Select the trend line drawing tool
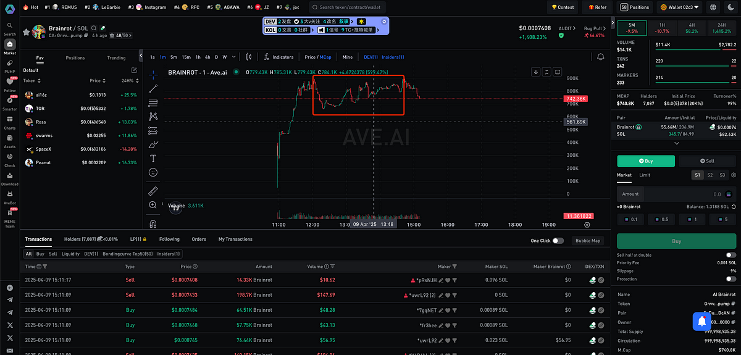Image resolution: width=741 pixels, height=355 pixels. [153, 88]
